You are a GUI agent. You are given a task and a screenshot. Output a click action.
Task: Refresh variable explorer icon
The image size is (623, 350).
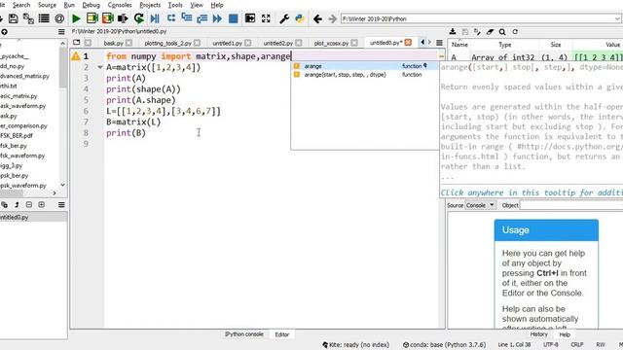515,32
